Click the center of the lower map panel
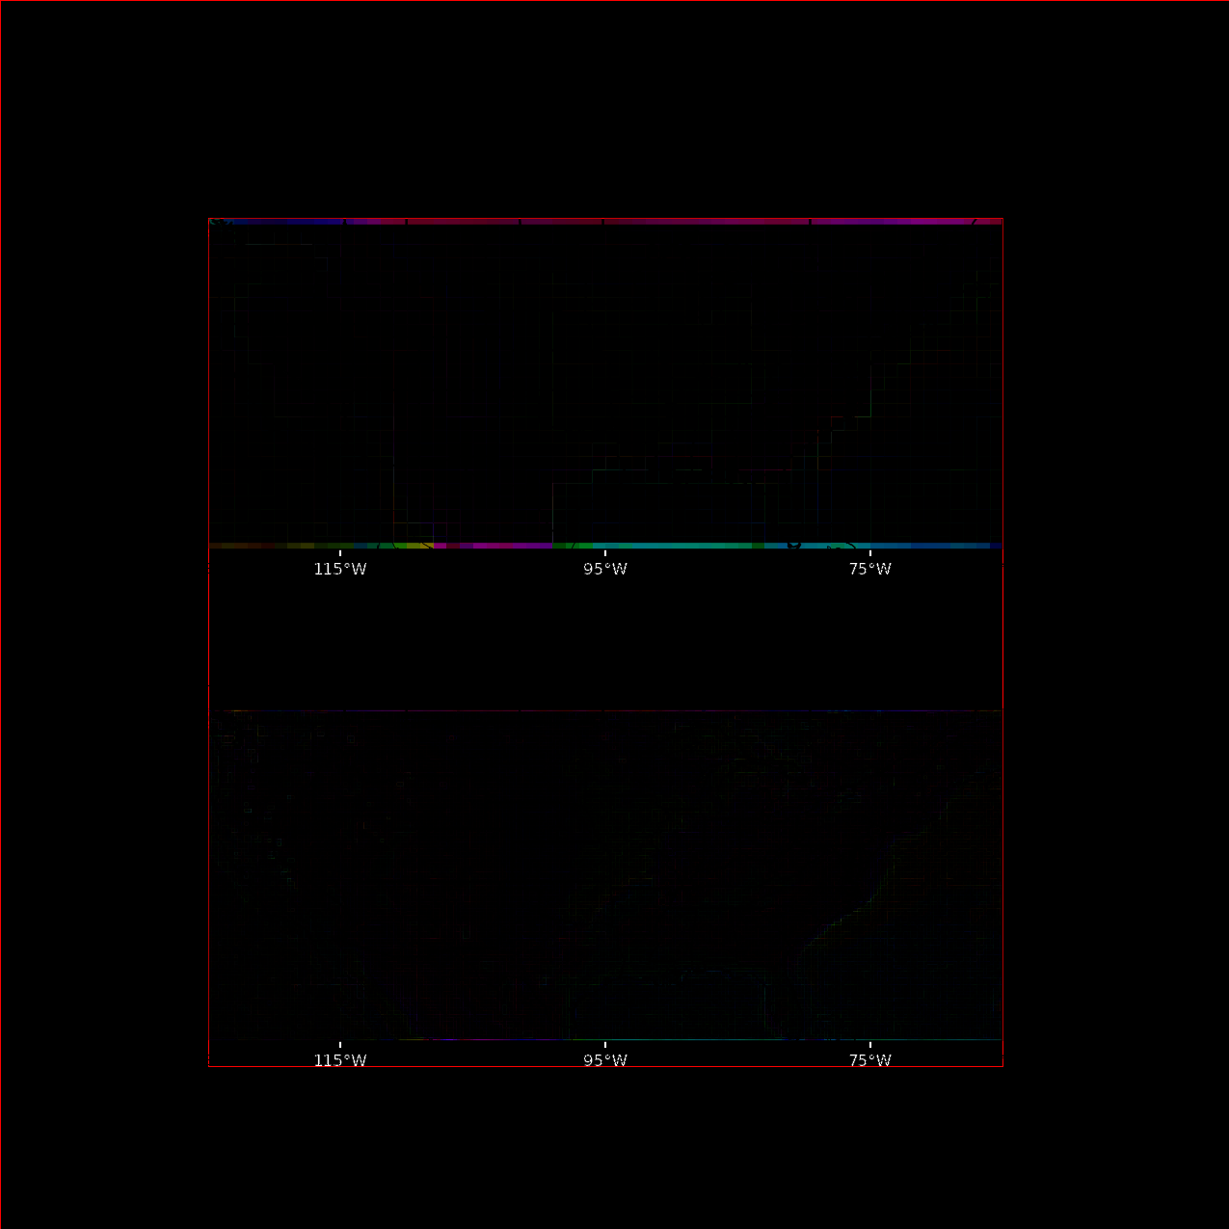Image resolution: width=1229 pixels, height=1229 pixels. click(605, 875)
